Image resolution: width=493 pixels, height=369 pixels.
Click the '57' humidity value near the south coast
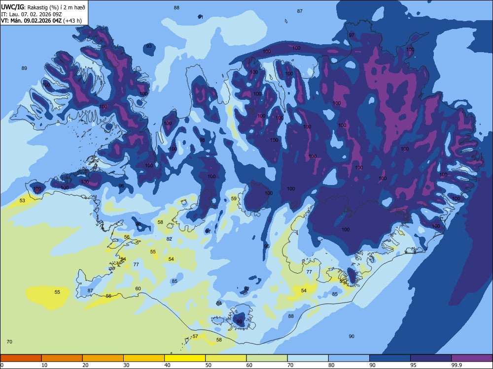click(195, 337)
